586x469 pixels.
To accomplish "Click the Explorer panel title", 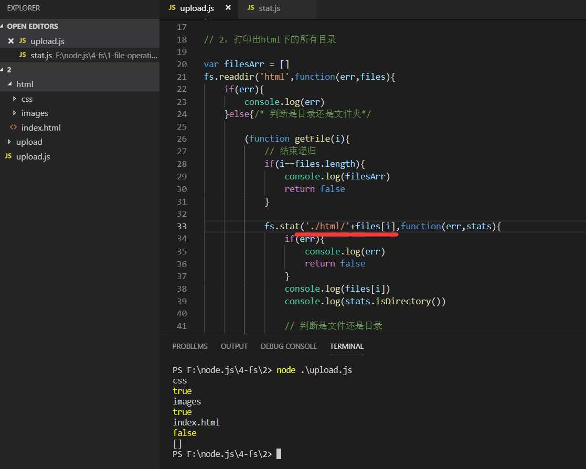I will [23, 8].
